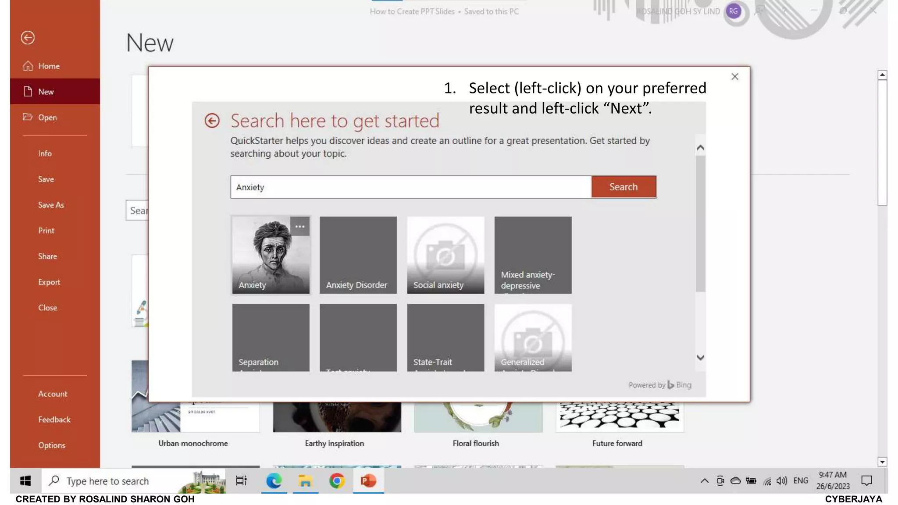Go back with QuickStarter back arrow
Screen dimensions: 898x505
point(212,121)
